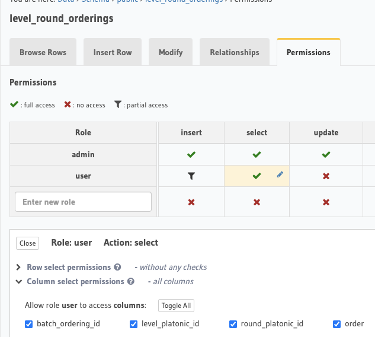
Task: Click user update no-access cross icon
Action: point(326,177)
